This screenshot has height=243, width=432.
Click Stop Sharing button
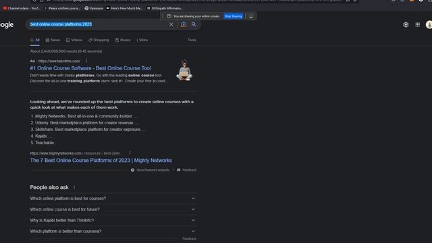click(x=233, y=16)
